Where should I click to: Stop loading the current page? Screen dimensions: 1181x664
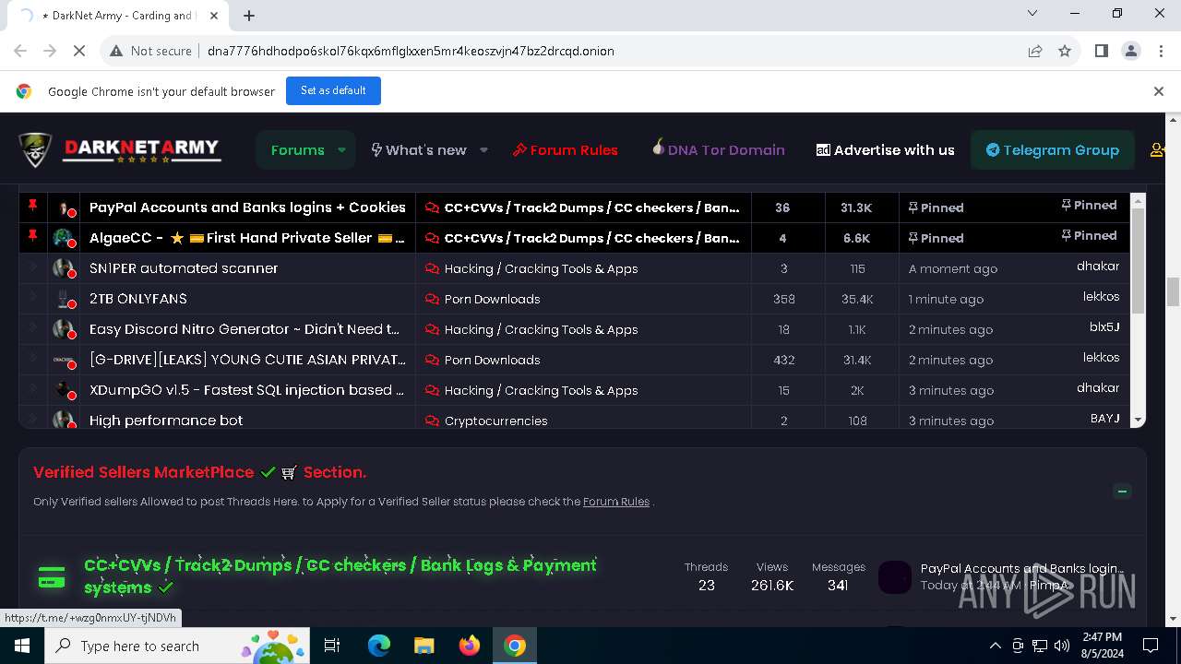point(79,51)
